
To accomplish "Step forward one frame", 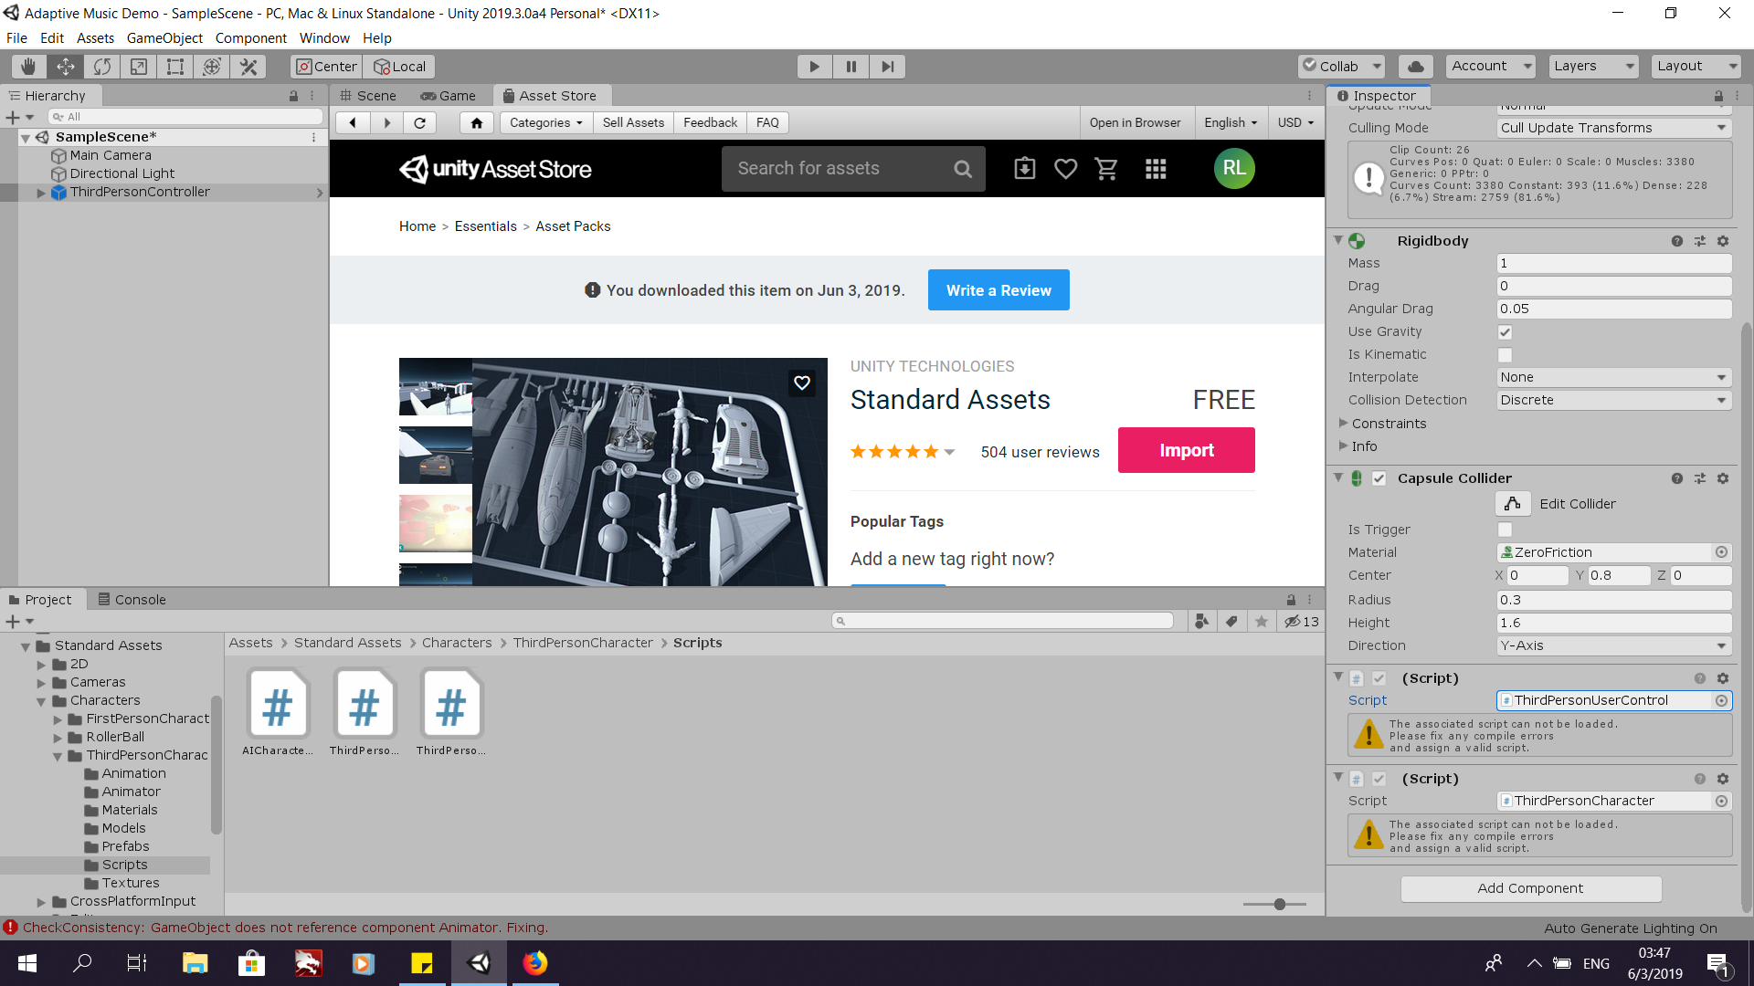I will (x=887, y=67).
